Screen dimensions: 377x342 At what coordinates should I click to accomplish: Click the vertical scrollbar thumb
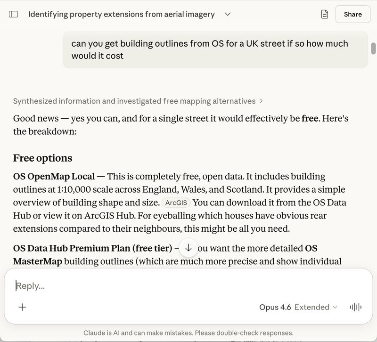[373, 49]
